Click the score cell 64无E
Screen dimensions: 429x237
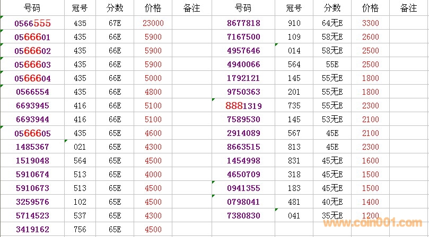coord(332,23)
